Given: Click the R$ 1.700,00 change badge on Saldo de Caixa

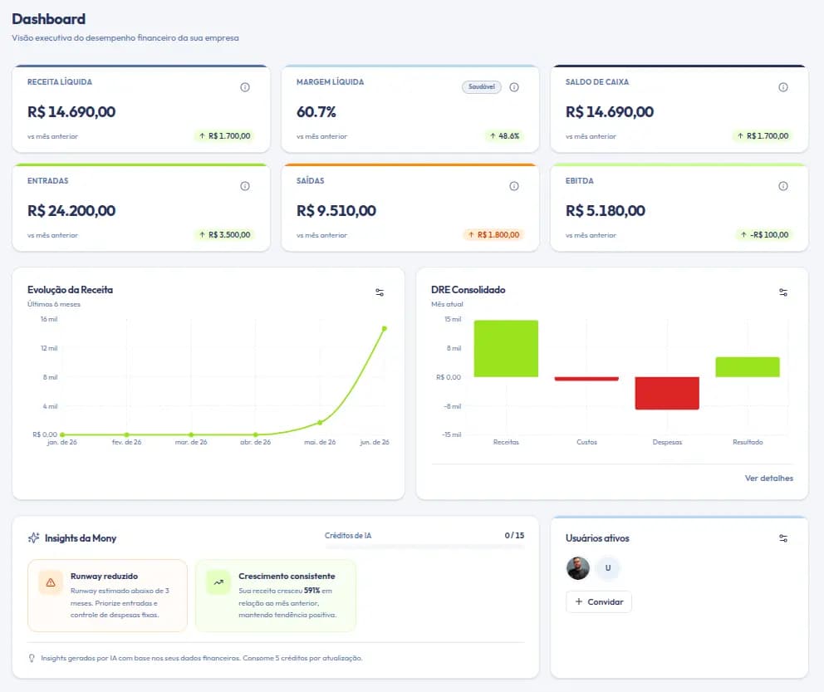Looking at the screenshot, I should (x=763, y=135).
